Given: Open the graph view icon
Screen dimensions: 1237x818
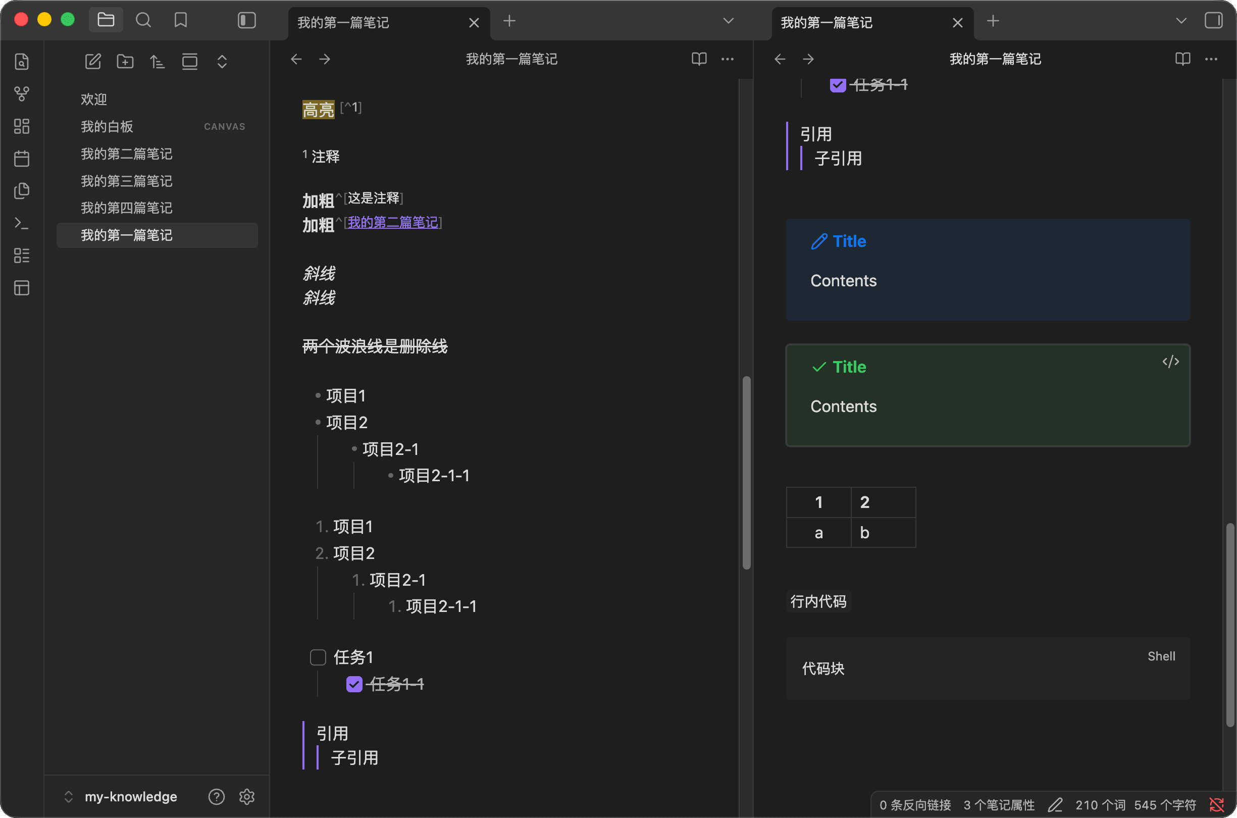Looking at the screenshot, I should coord(21,94).
